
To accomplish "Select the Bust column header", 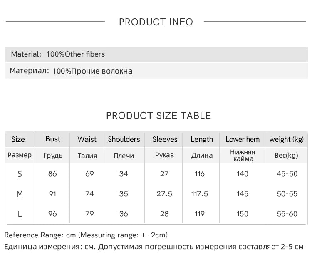I will [52, 139].
